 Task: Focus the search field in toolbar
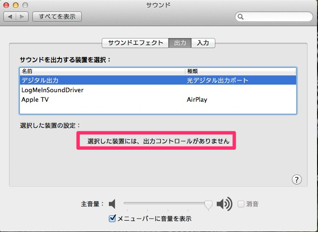click(274, 17)
